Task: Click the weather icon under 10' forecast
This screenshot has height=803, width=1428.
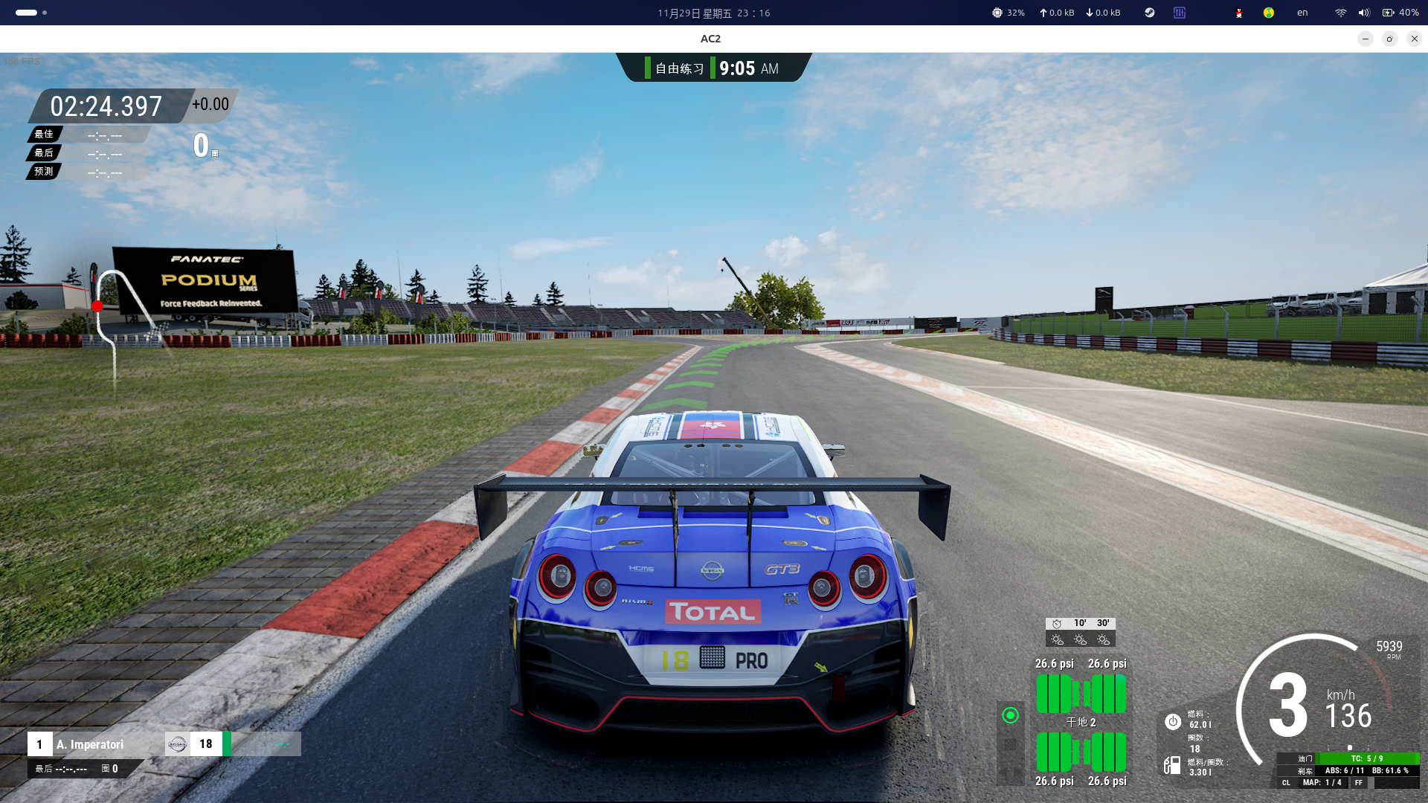Action: pyautogui.click(x=1080, y=639)
